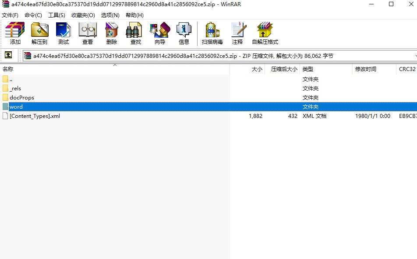Click the 文件夹 type of the '..' row
Screen dimensions: 417x259
tap(311, 79)
